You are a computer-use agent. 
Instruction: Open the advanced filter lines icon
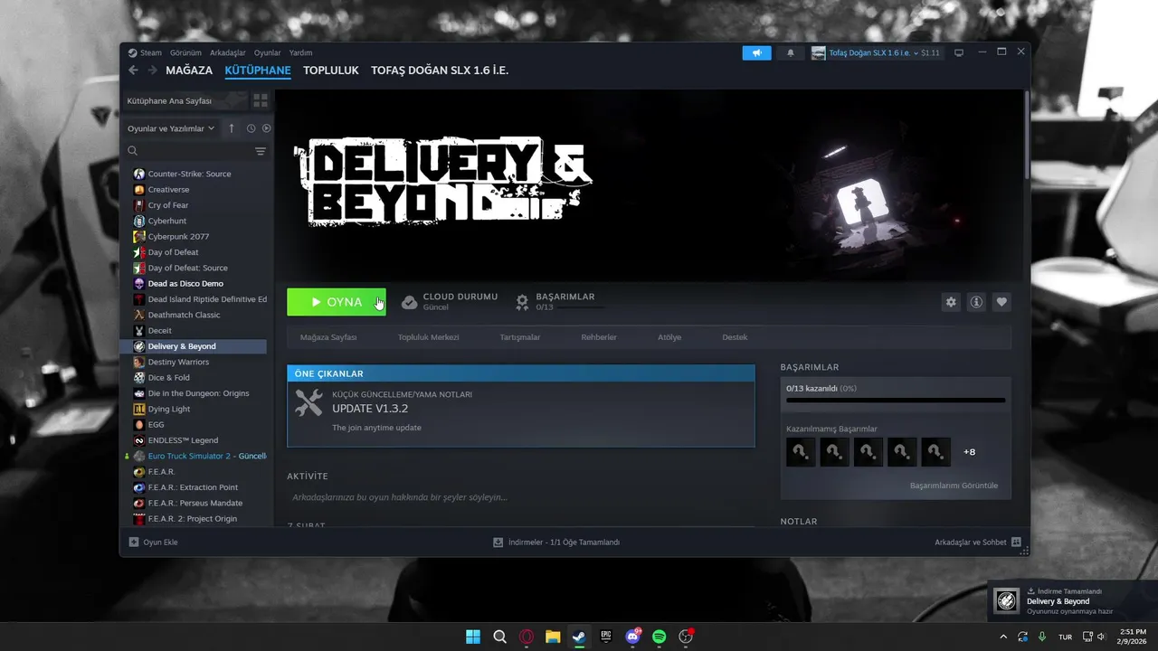tap(261, 151)
